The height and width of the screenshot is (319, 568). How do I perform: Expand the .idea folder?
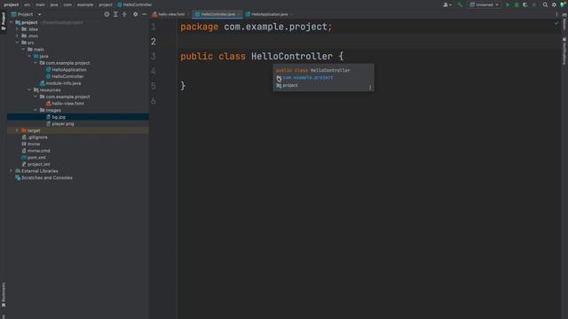(x=17, y=29)
